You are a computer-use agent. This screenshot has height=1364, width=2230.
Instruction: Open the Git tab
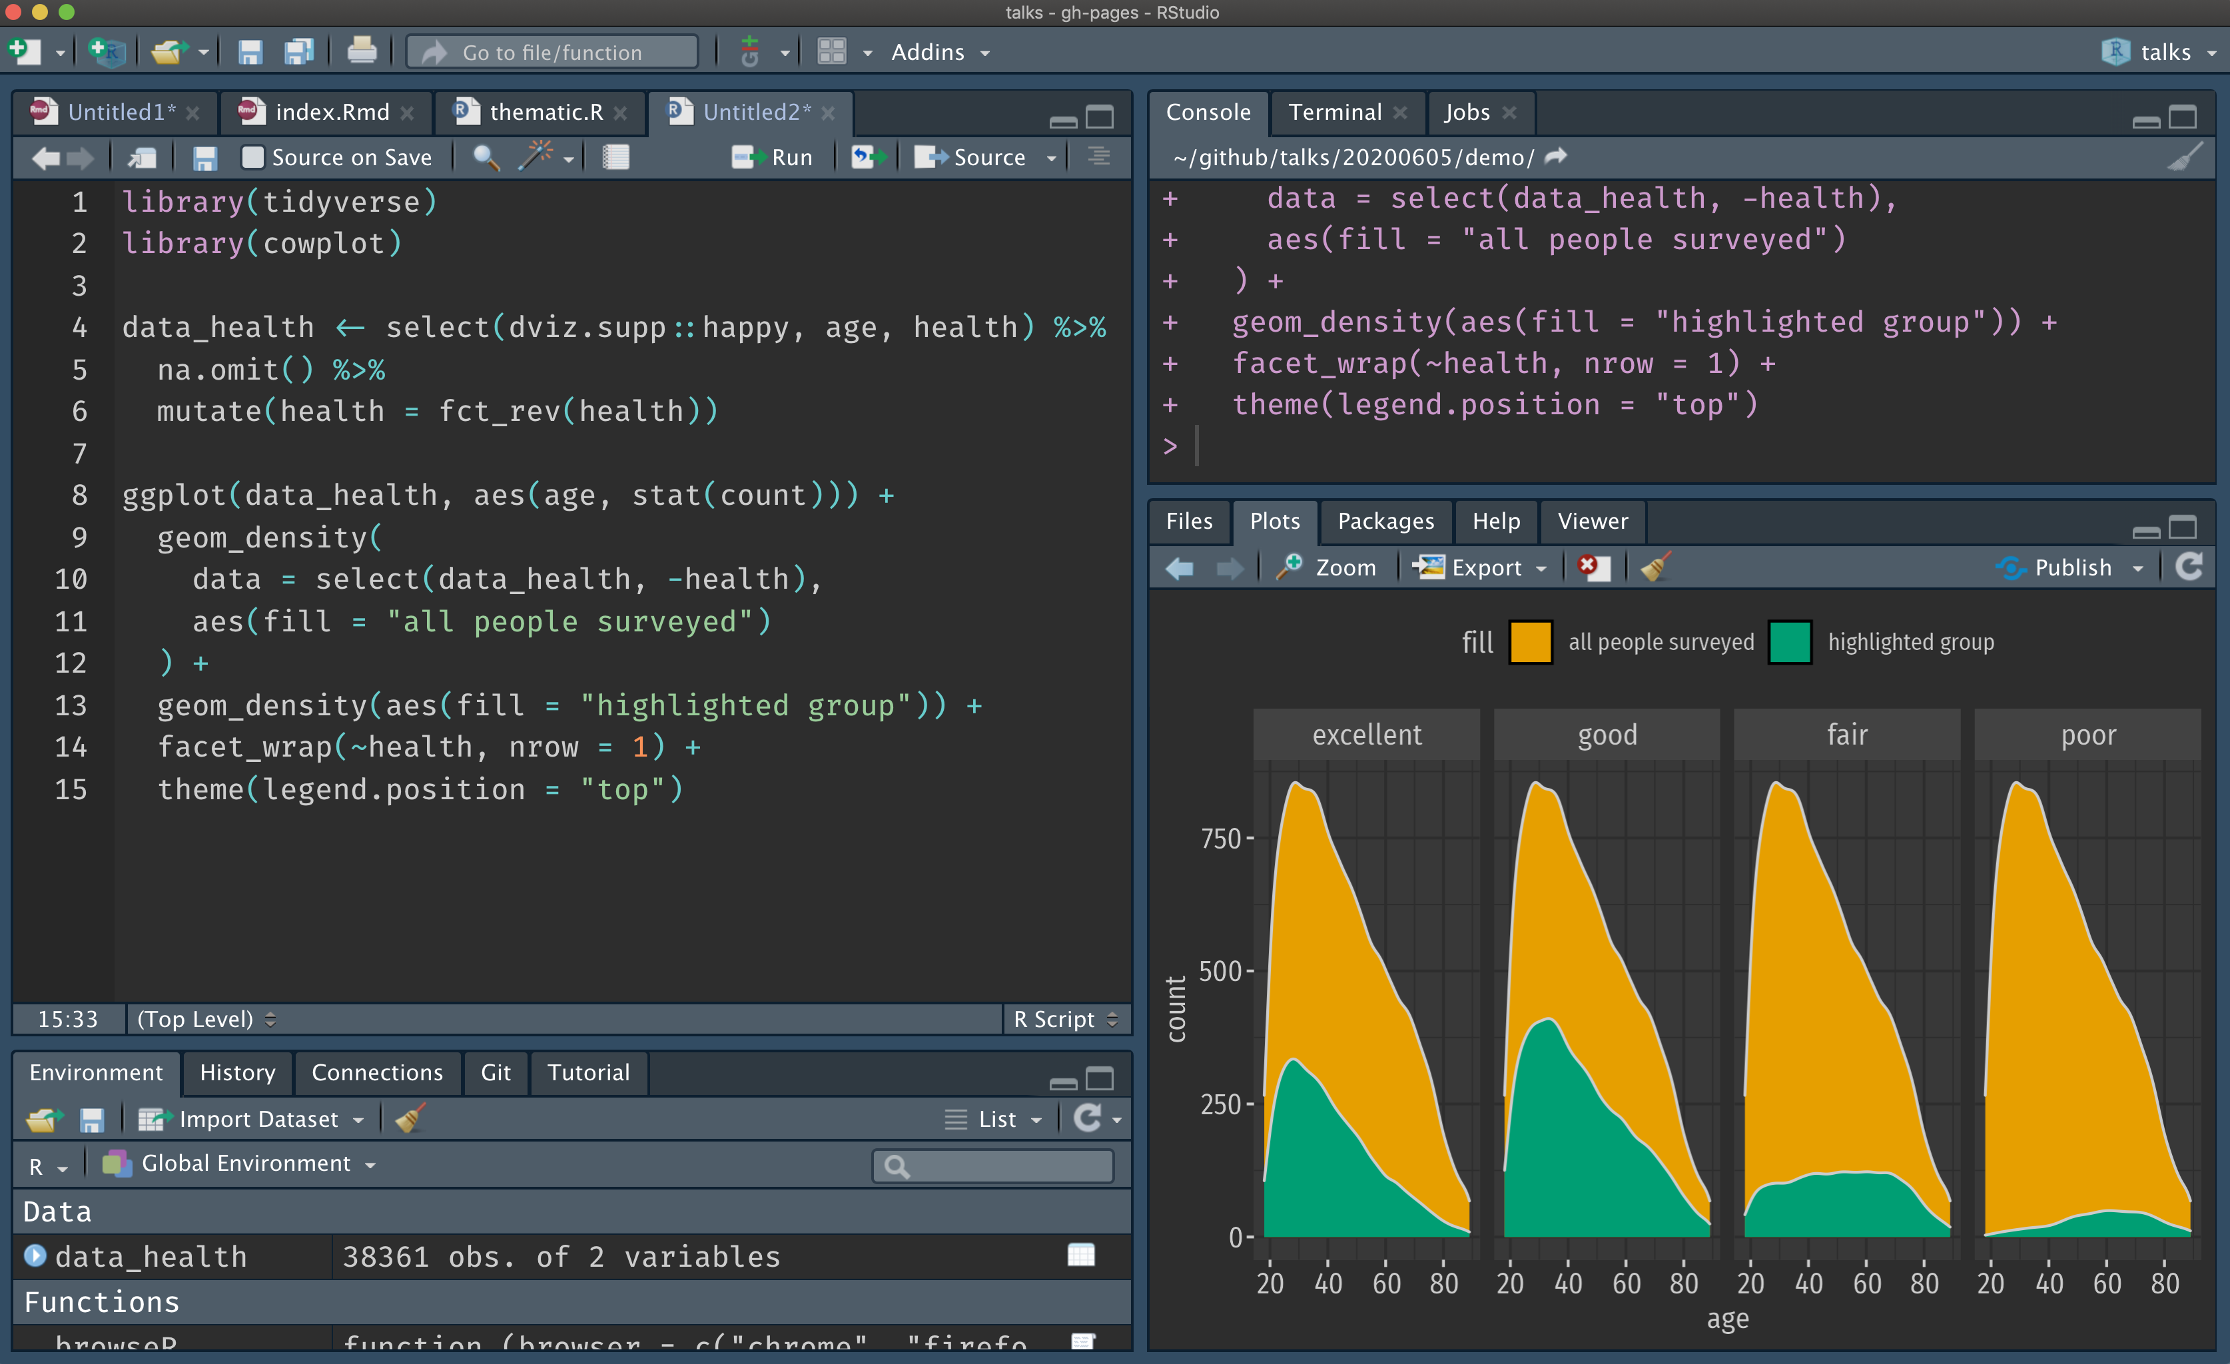[495, 1072]
